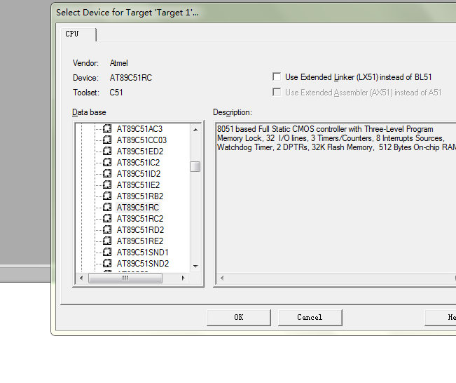Viewport: 456px width, 383px height.
Task: Click the chip icon beside AT89C51AC3
Action: point(107,129)
